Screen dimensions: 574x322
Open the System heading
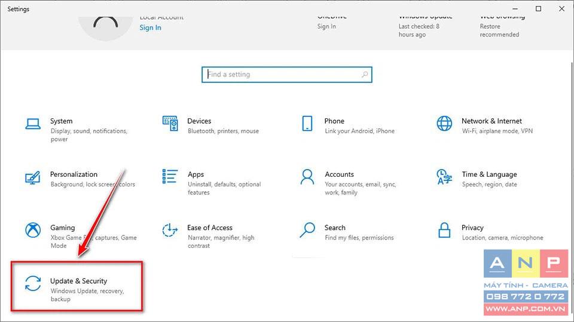(x=61, y=121)
